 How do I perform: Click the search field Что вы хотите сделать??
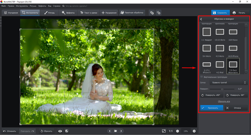pos(76,6)
